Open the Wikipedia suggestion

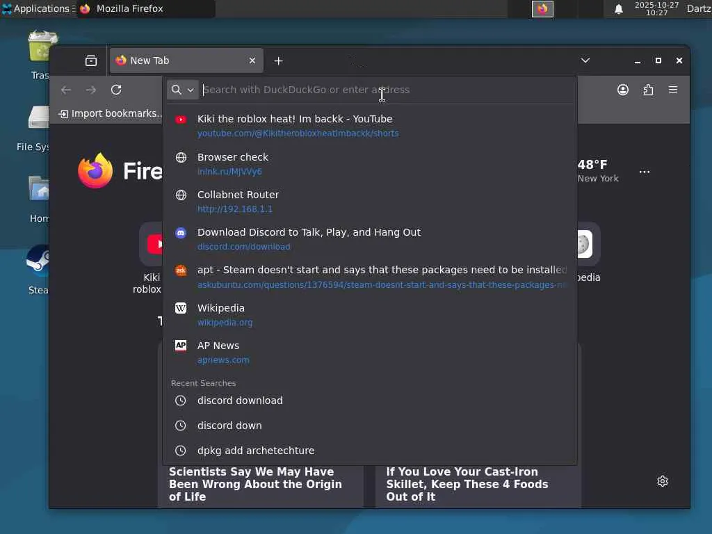point(370,315)
